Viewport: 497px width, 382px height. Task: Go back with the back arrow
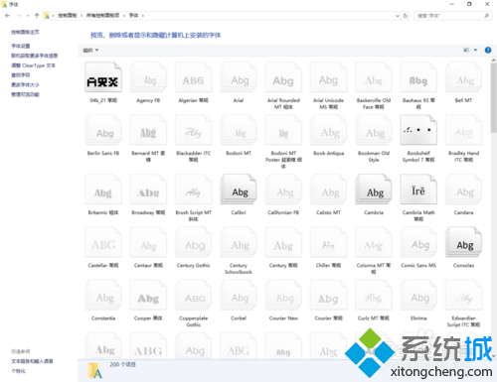(8, 16)
